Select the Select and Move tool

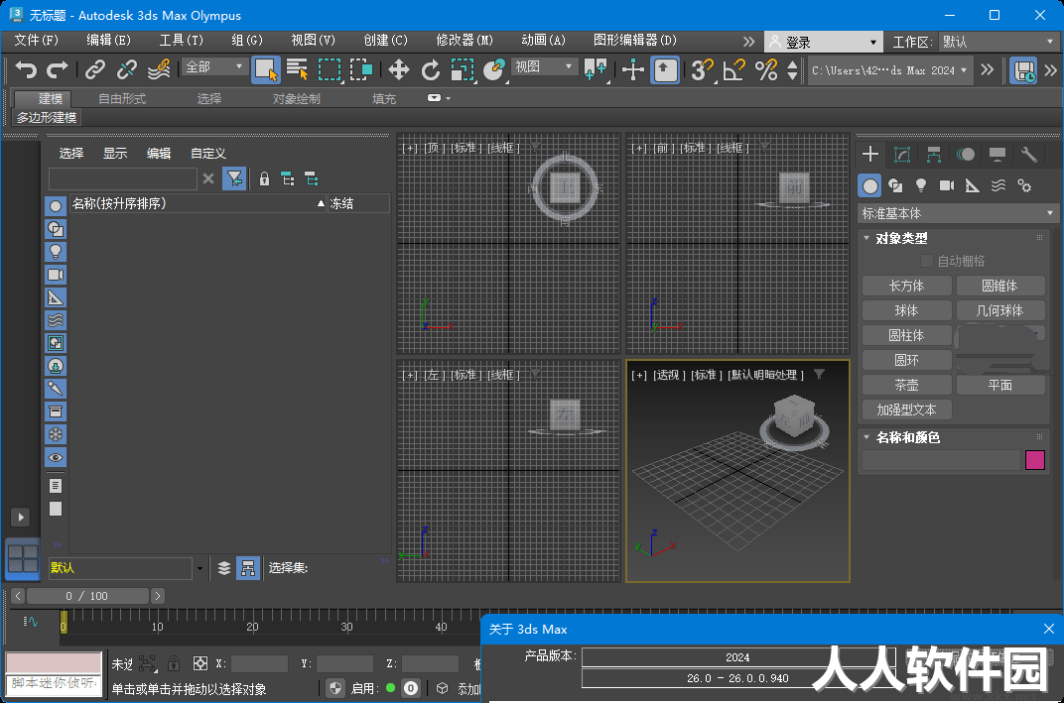pyautogui.click(x=398, y=69)
